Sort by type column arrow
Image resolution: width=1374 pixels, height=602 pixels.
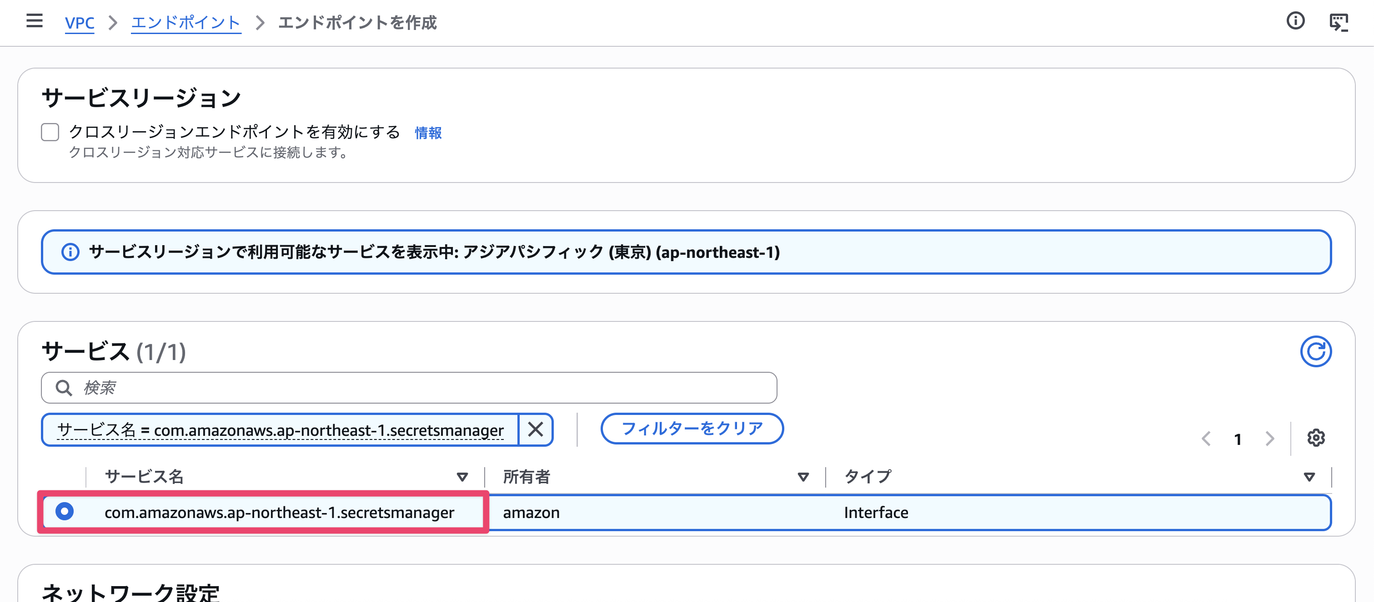(x=1309, y=477)
